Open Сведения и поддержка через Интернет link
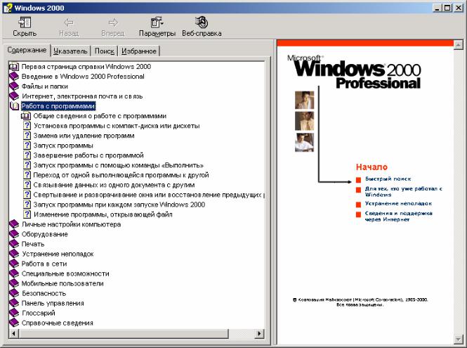This screenshot has height=348, width=467. 398,217
